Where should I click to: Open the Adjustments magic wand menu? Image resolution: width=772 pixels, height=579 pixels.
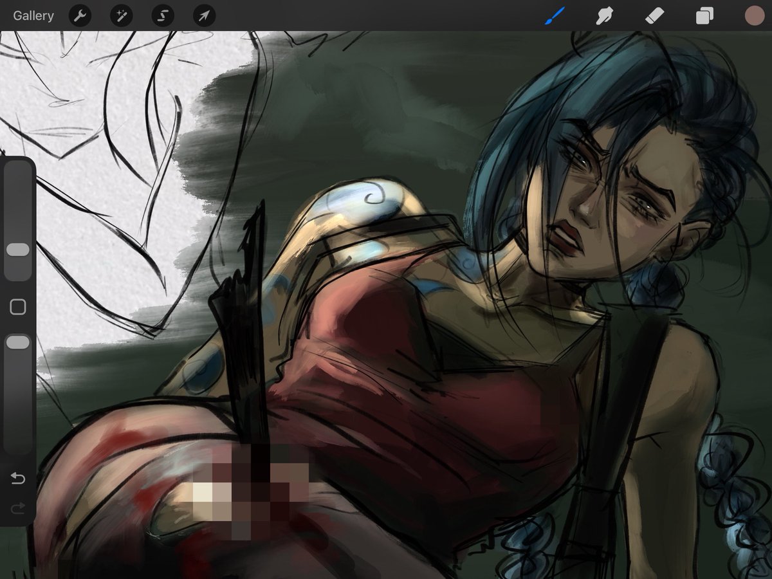pos(121,15)
